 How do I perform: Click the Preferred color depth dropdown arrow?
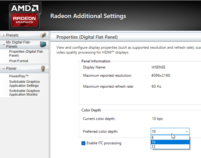point(187,131)
